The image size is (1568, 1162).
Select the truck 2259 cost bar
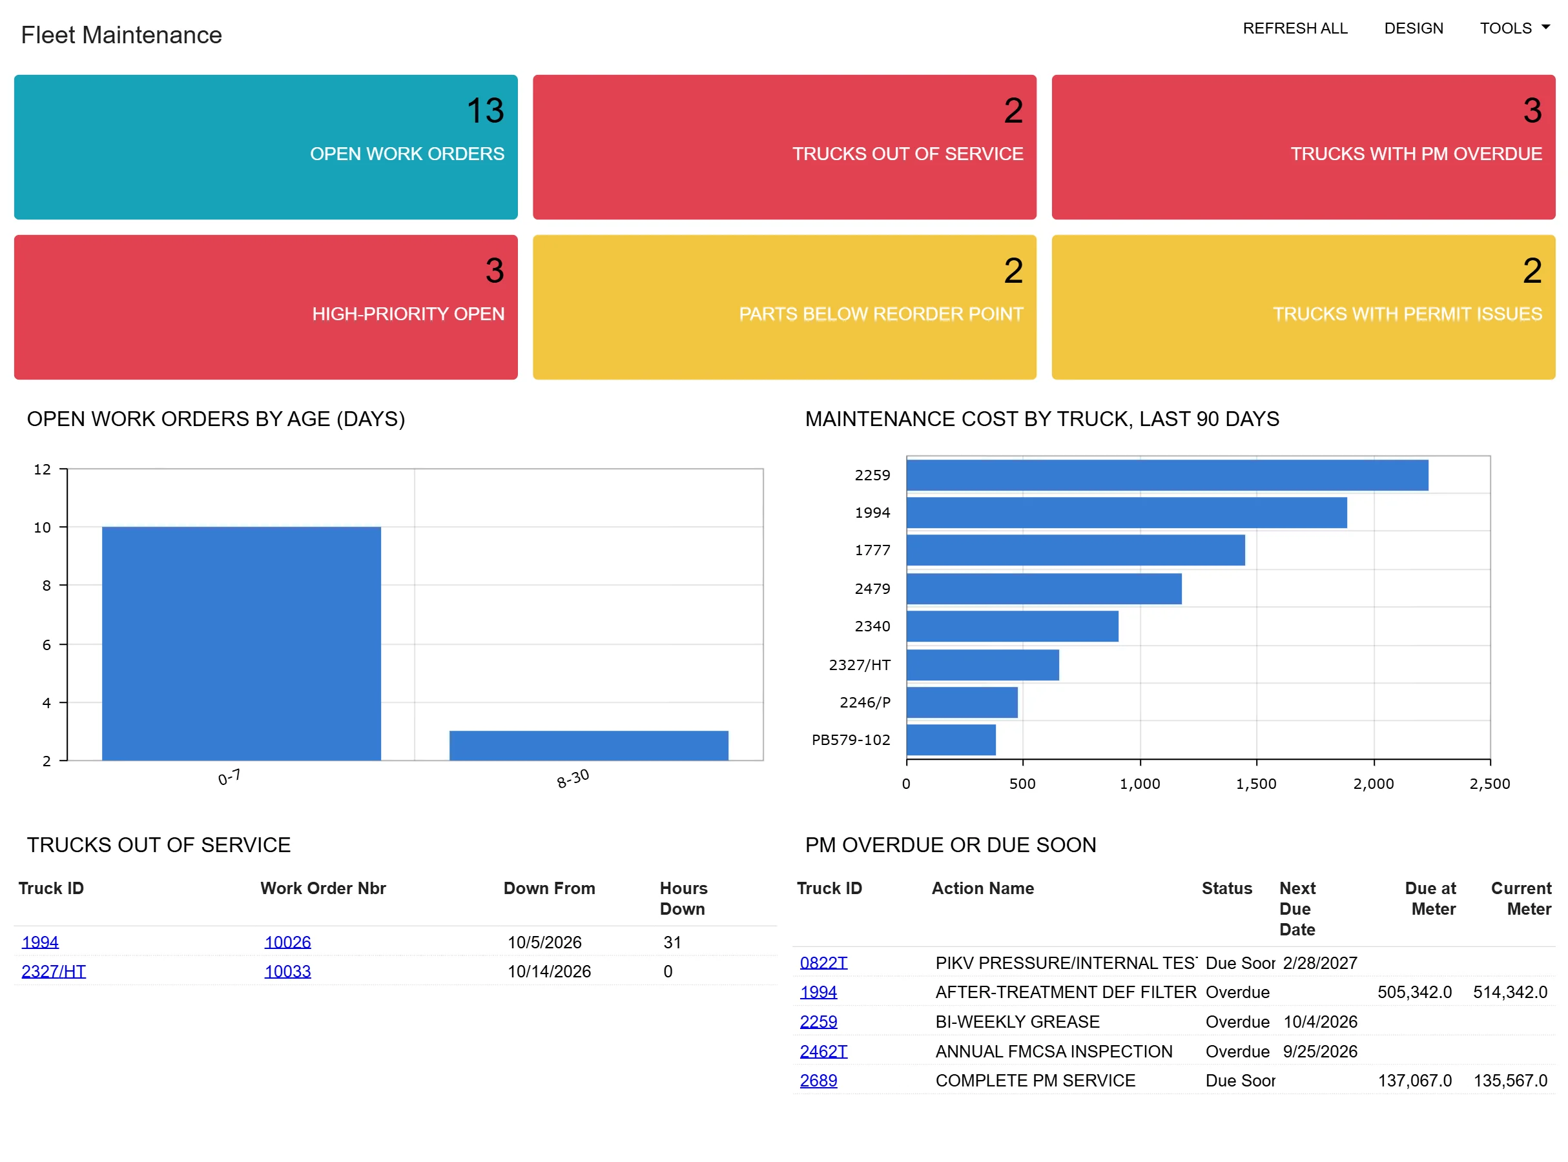(1167, 474)
